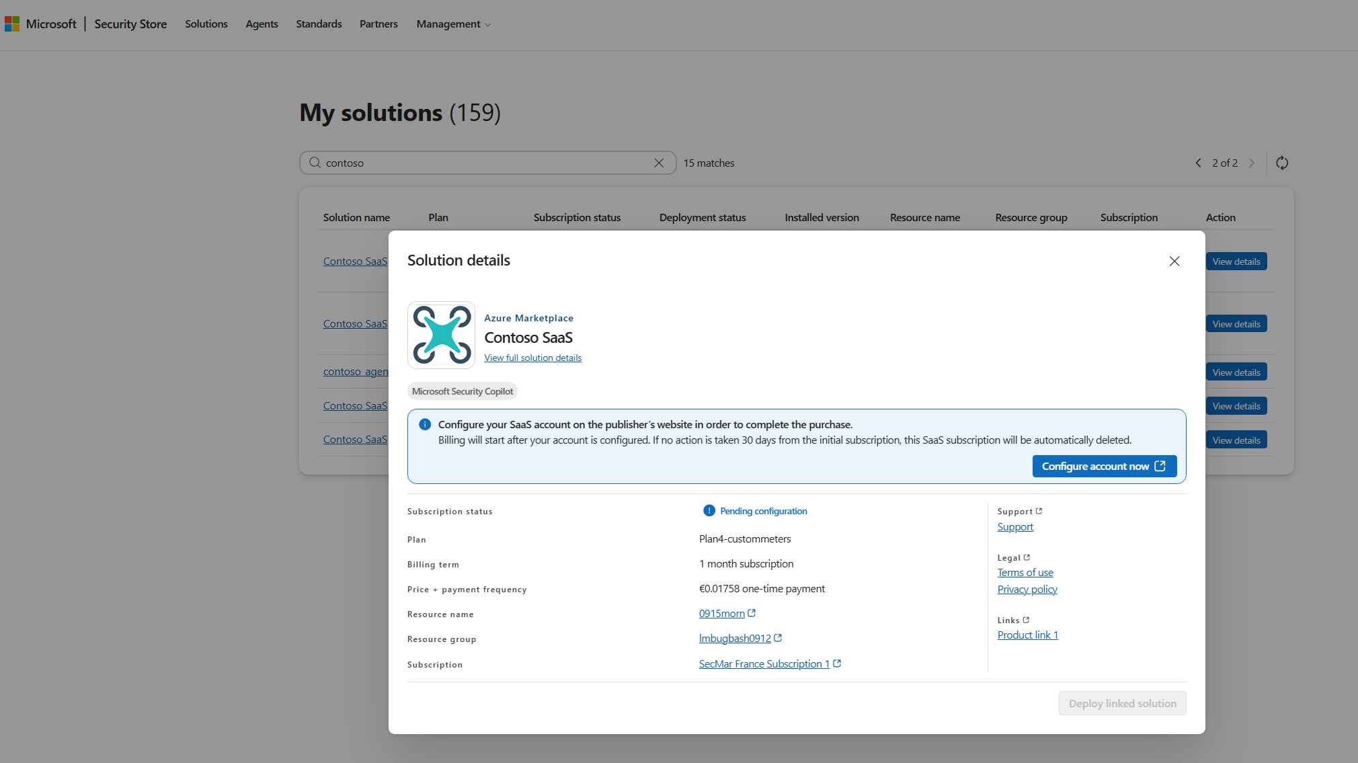
Task: Click the refresh icon beside pagination
Action: pos(1281,163)
